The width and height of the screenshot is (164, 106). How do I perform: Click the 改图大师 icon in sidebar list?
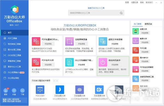coord(136,31)
